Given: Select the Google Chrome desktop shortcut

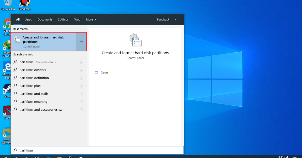Looking at the screenshot, I should tap(7, 27).
